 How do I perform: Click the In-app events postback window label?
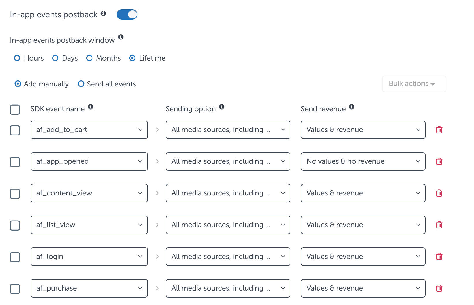click(62, 40)
